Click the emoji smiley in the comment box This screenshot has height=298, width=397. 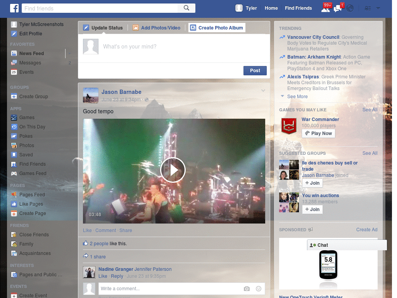point(259,289)
